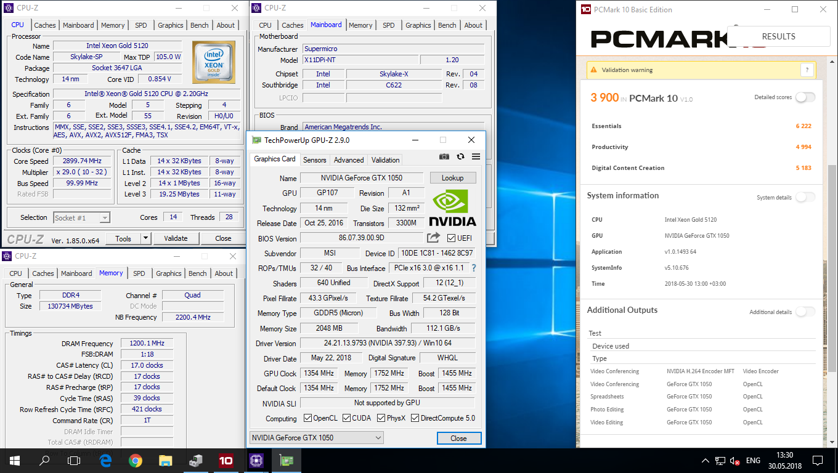The image size is (838, 473).
Task: Click the Core Speed value 2899.74 MHz
Action: point(82,161)
